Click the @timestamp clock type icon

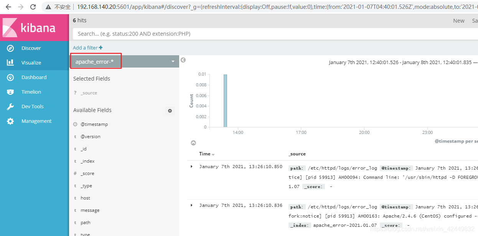[75, 124]
